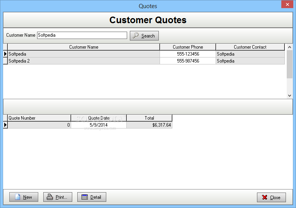The image size is (296, 208).
Task: Click the scroll down arrow of customer list
Action: coord(289,95)
